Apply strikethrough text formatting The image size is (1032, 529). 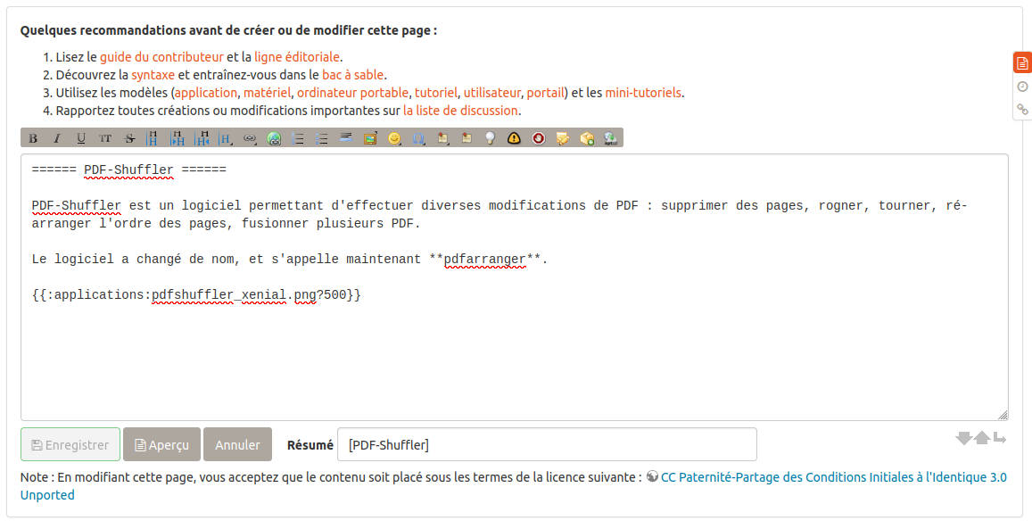[129, 138]
